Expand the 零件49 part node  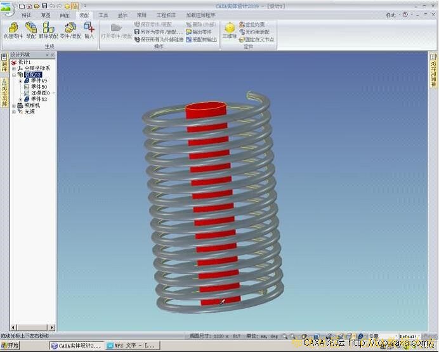20,81
